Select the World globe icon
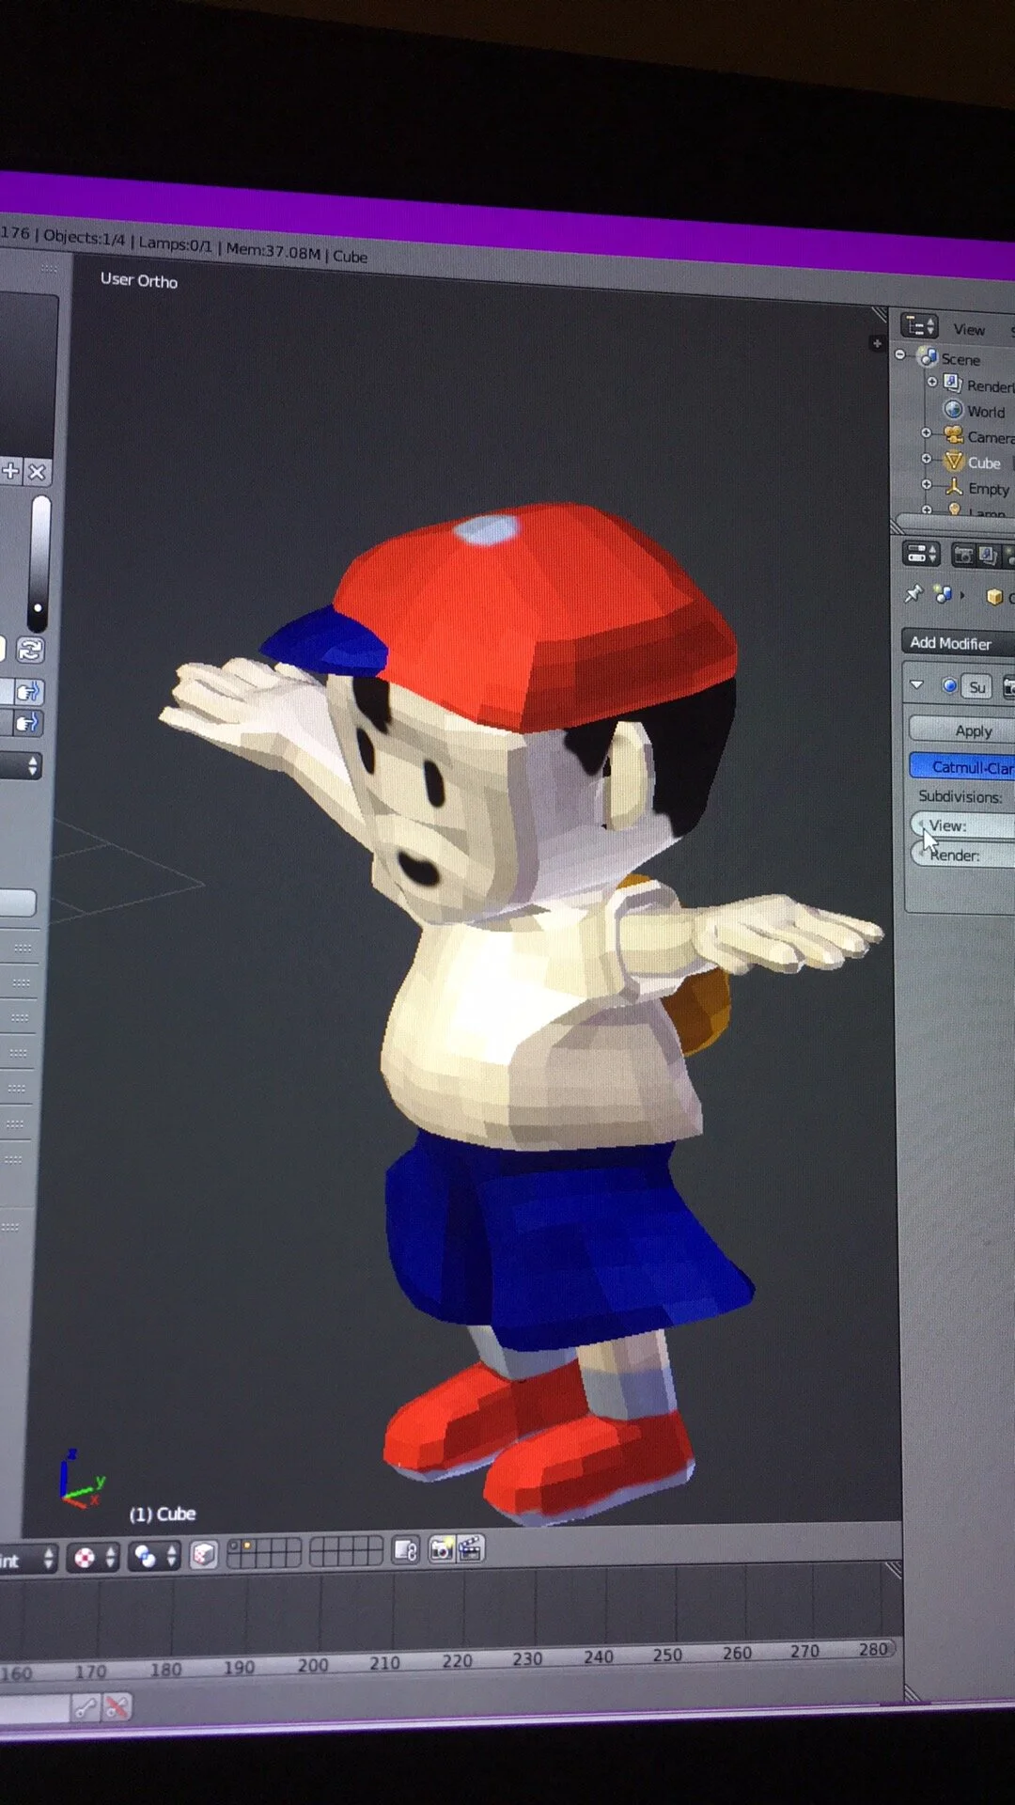Image resolution: width=1015 pixels, height=1805 pixels. (953, 409)
